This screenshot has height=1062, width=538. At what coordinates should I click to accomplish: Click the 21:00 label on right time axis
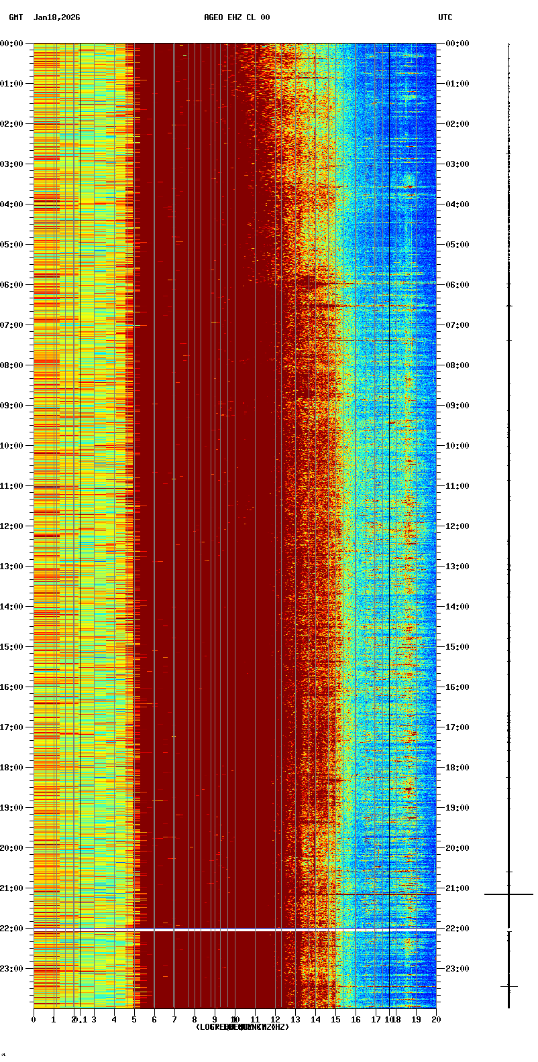pos(457,888)
